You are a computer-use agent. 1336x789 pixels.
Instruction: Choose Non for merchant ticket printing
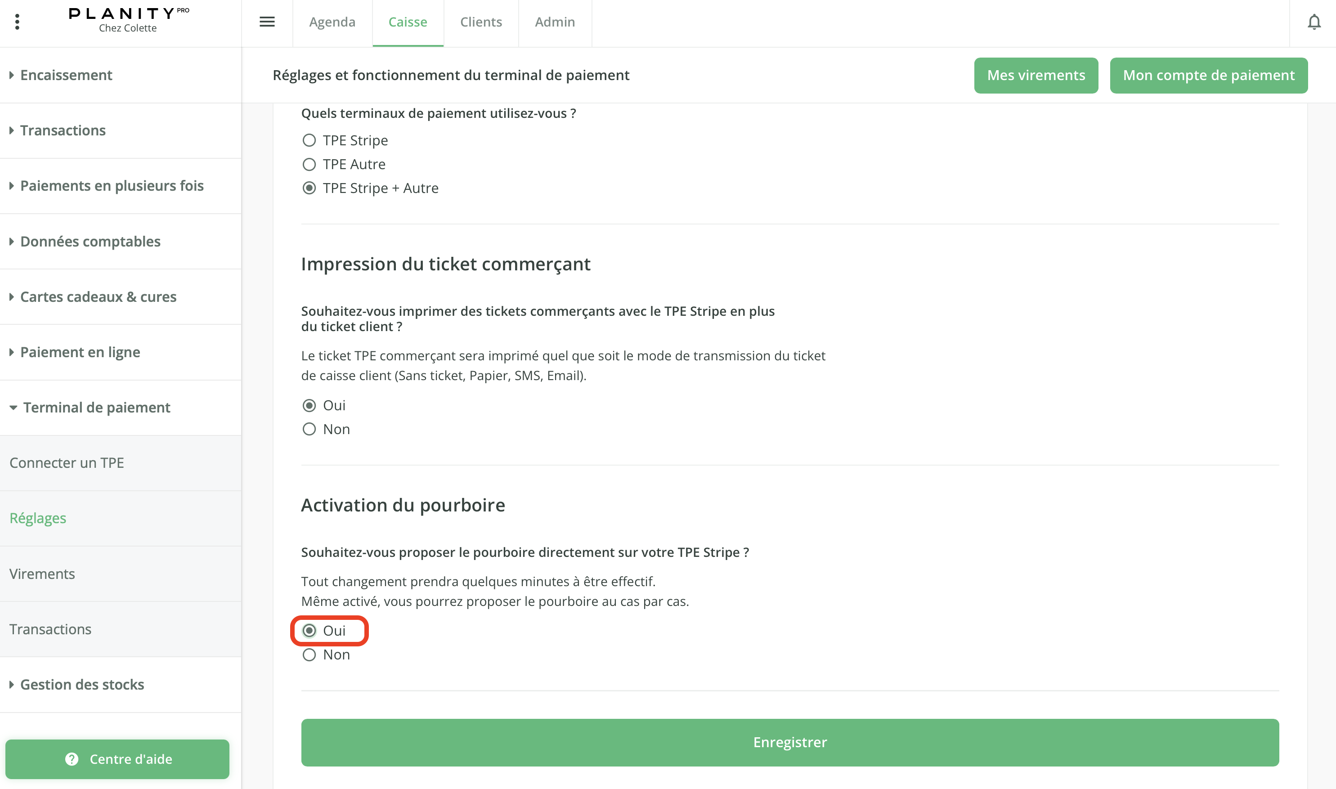click(x=309, y=429)
